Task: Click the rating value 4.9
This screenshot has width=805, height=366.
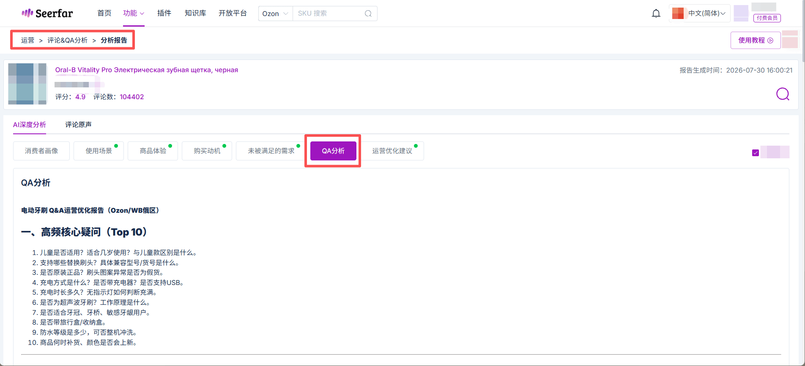Action: click(80, 97)
